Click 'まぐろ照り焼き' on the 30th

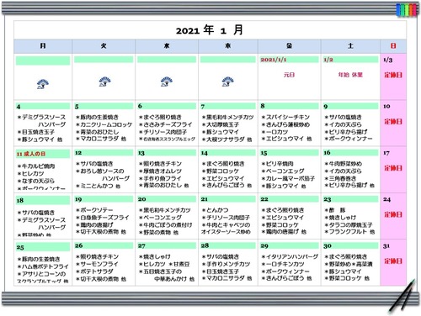coord(348,256)
